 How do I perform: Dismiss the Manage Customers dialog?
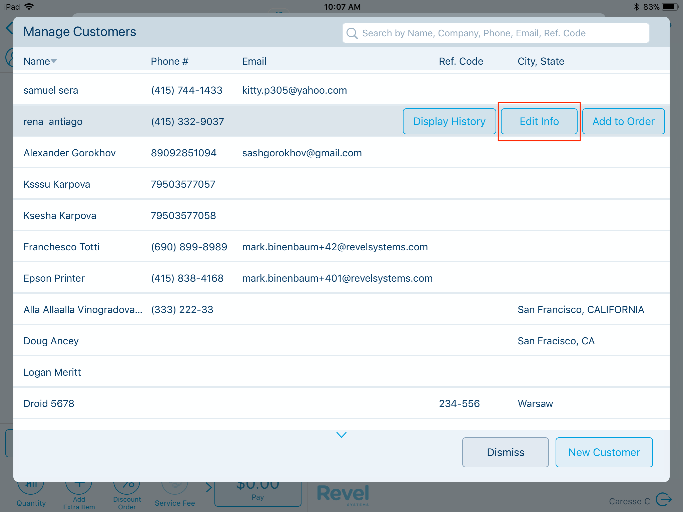505,452
